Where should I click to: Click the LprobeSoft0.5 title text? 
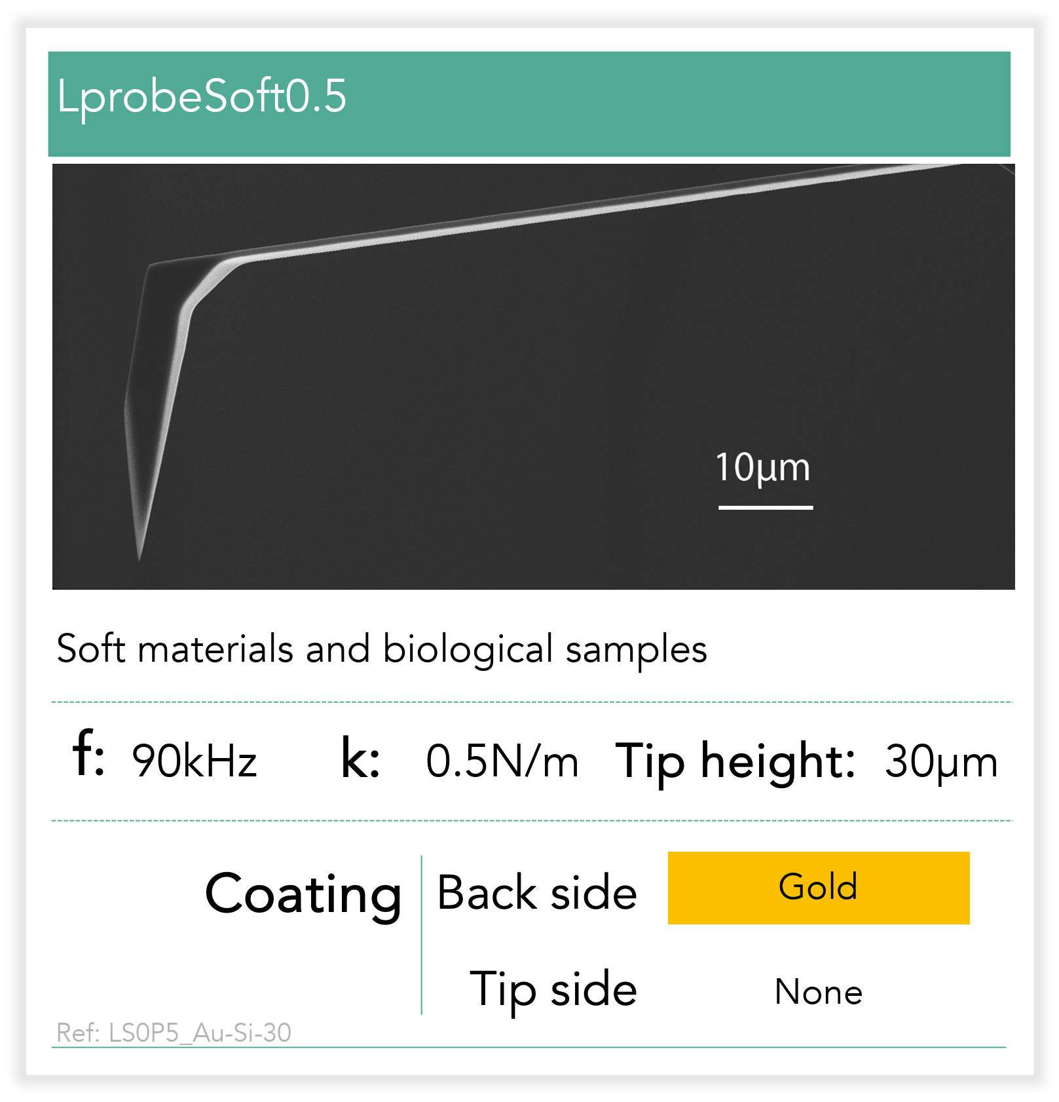(202, 97)
